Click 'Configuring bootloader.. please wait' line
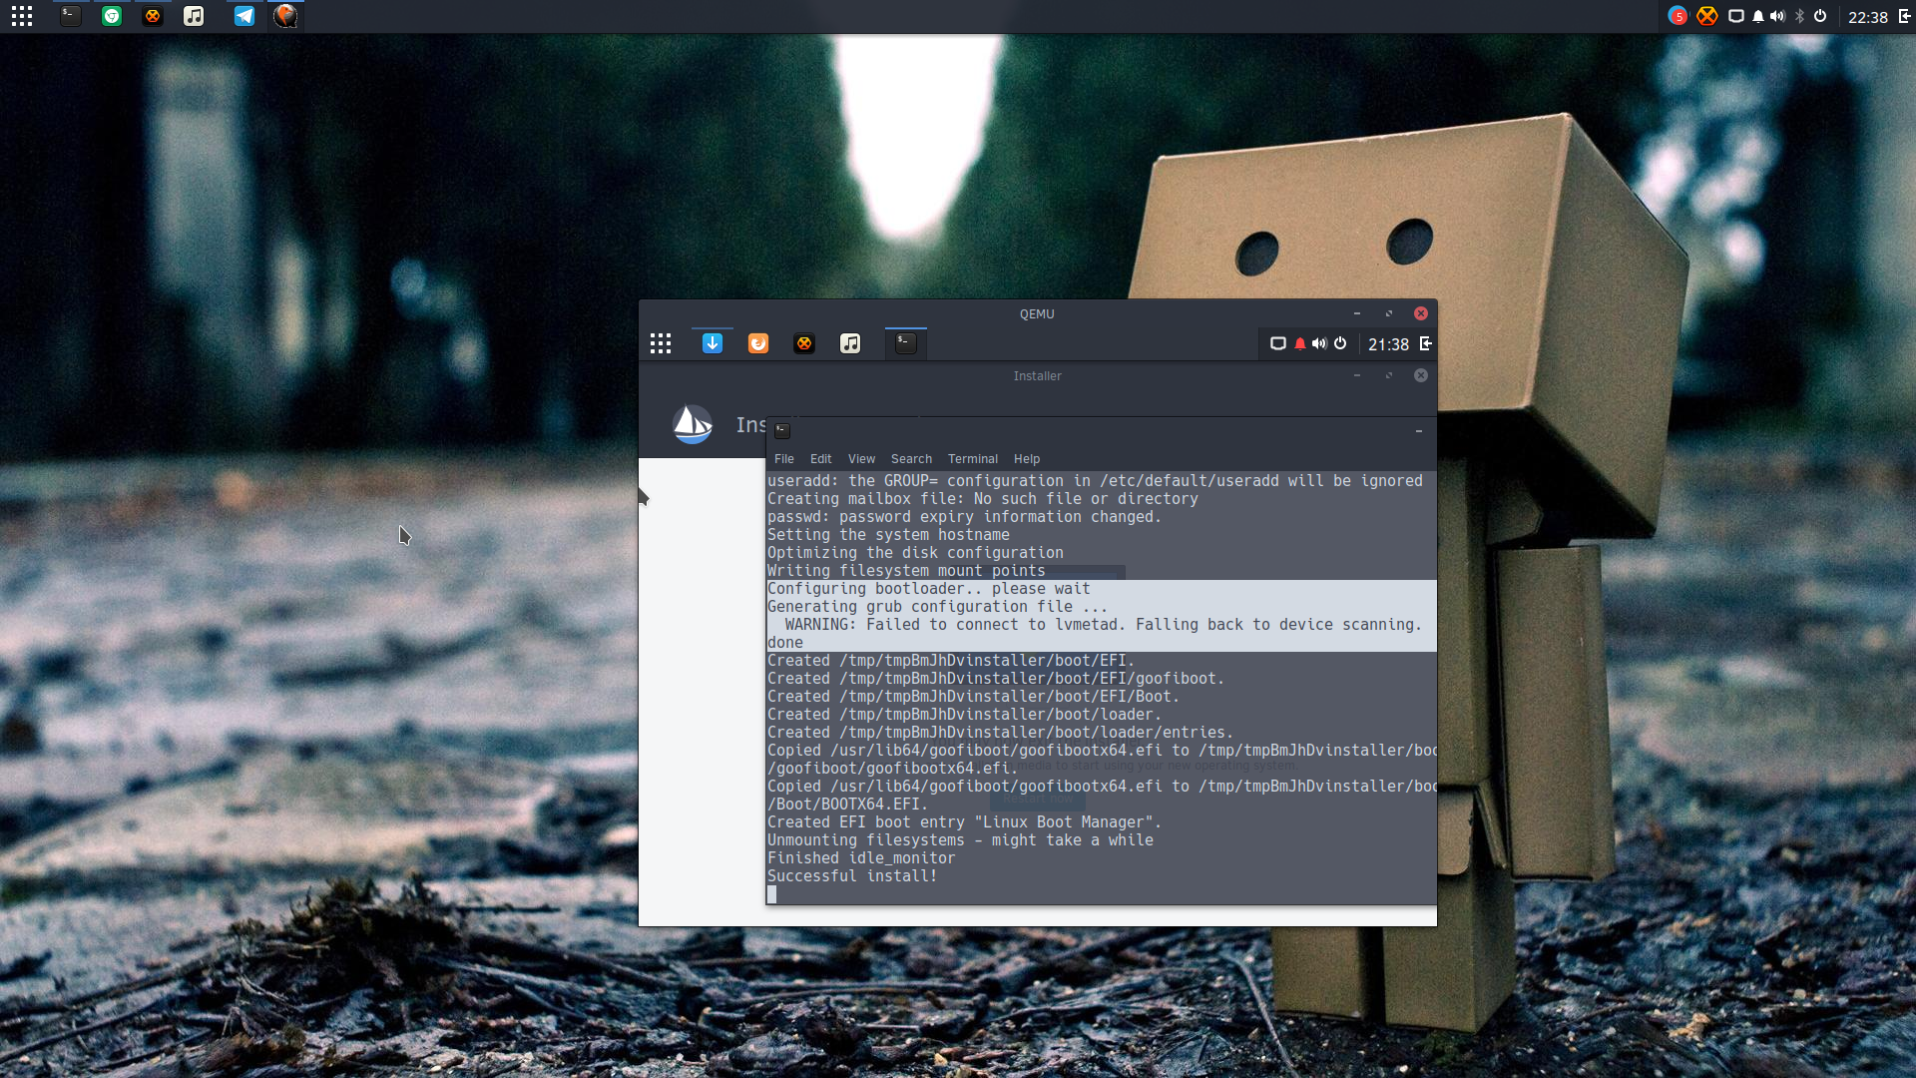This screenshot has width=1916, height=1078. (x=929, y=589)
